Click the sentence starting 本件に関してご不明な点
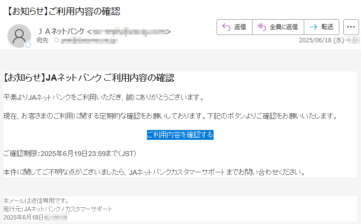 click(154, 172)
